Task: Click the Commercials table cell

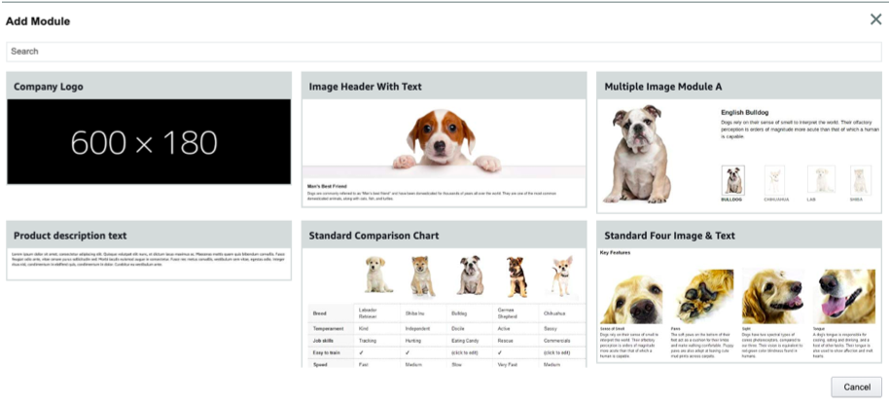Action: pyautogui.click(x=558, y=341)
